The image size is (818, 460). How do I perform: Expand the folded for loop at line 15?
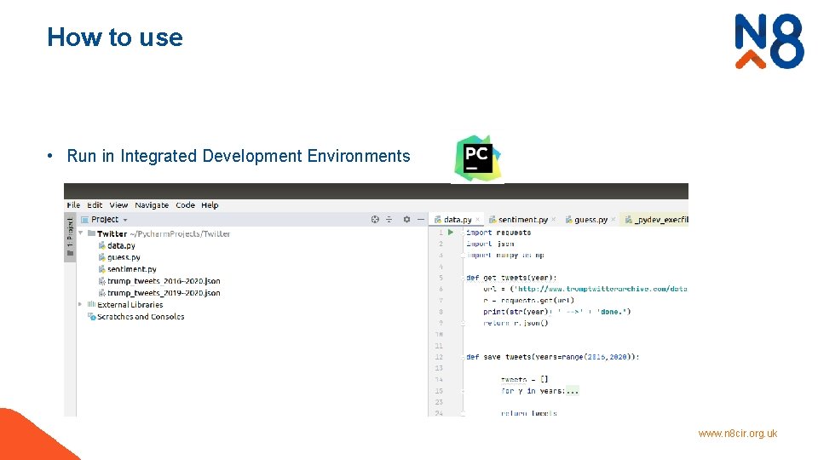463,391
